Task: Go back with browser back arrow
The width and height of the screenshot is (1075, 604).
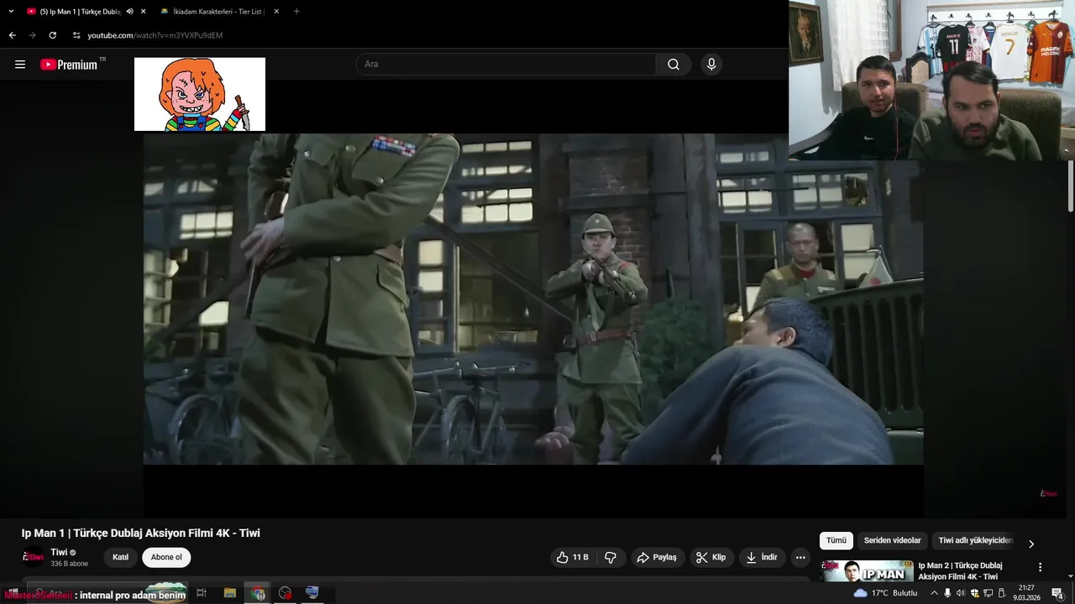Action: (13, 35)
